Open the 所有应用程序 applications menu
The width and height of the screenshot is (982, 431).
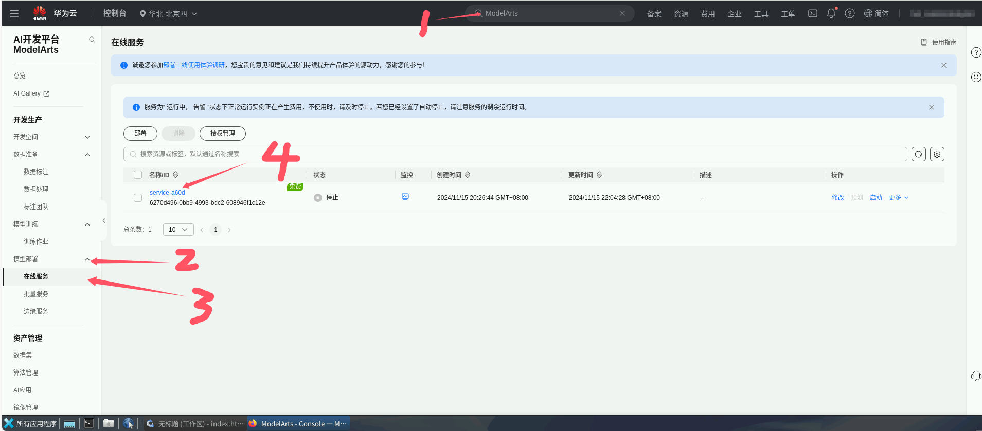tap(30, 424)
